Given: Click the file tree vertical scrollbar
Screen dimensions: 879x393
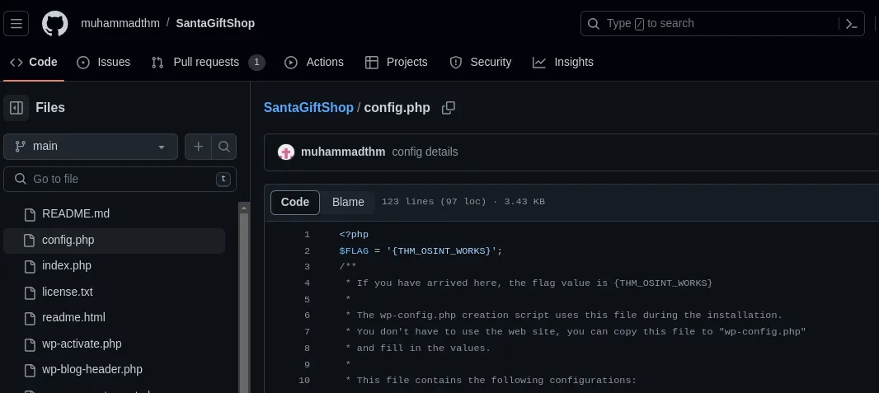Looking at the screenshot, I should coord(244,302).
